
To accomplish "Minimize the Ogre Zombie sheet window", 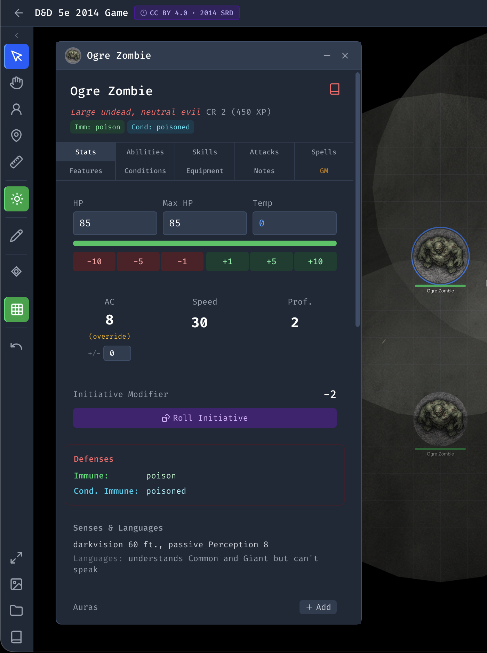I will 327,56.
